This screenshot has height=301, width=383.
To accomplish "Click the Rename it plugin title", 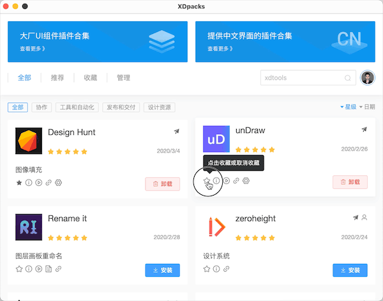I will coord(67,219).
